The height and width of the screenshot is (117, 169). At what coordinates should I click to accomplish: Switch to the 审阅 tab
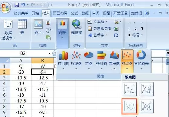[96, 13]
